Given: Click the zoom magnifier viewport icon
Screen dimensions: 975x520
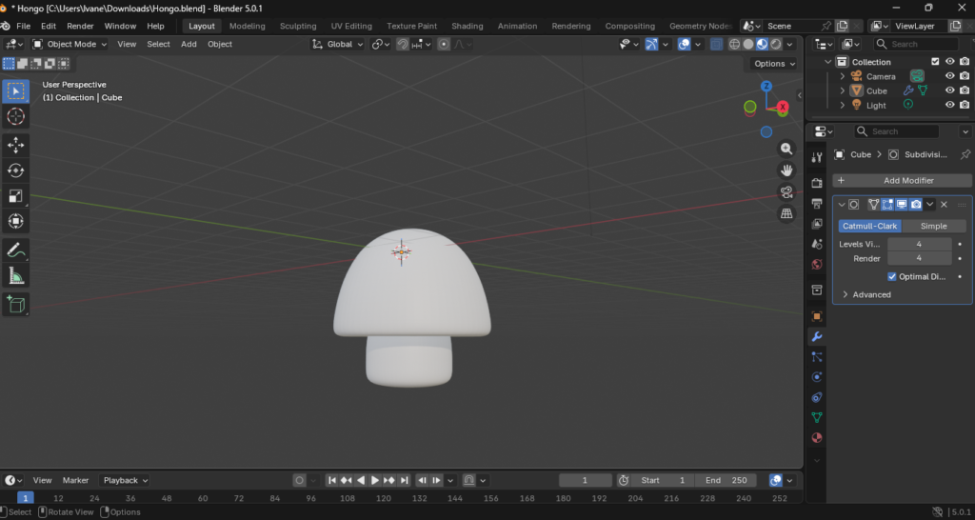Looking at the screenshot, I should tap(786, 149).
